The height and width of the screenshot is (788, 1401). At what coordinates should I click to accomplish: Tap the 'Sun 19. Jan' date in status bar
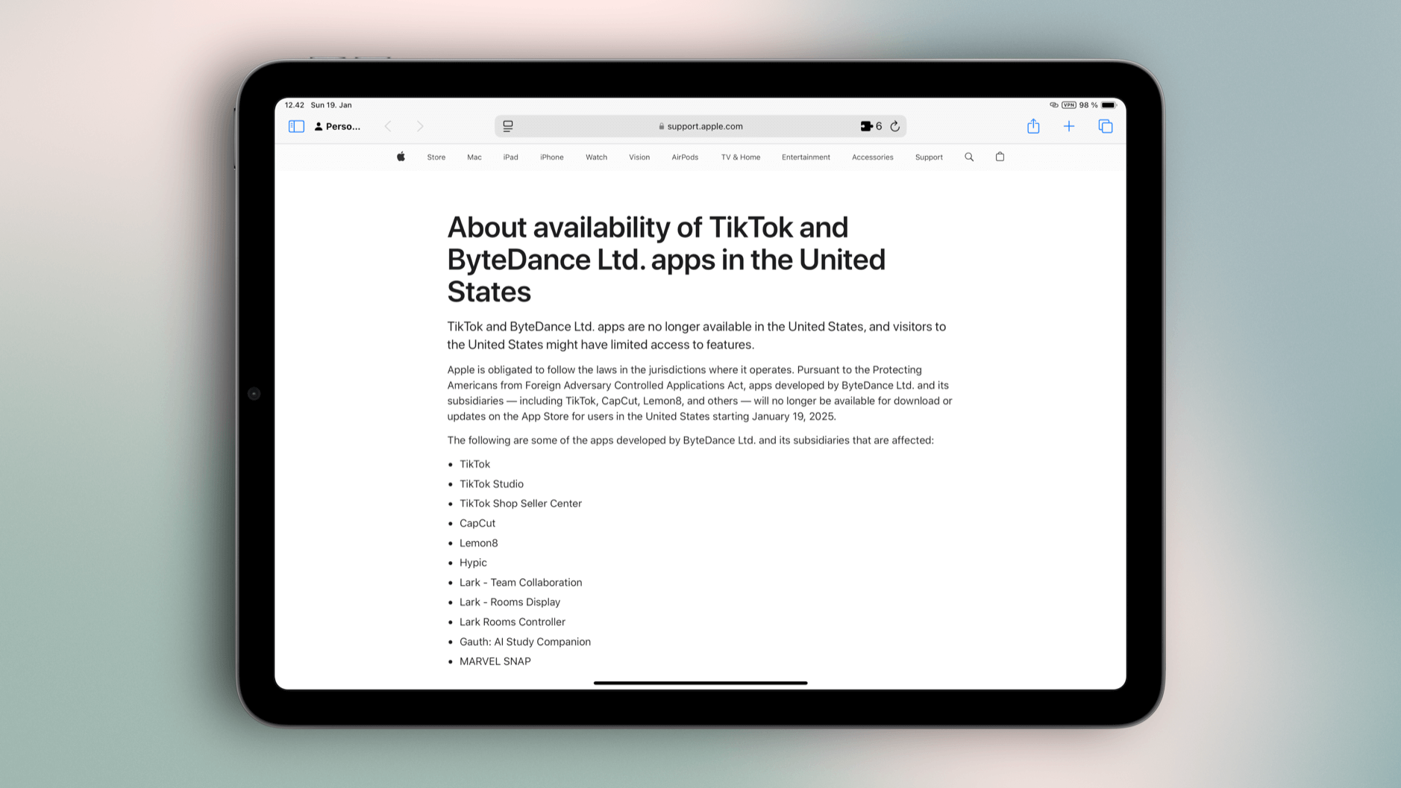point(331,105)
